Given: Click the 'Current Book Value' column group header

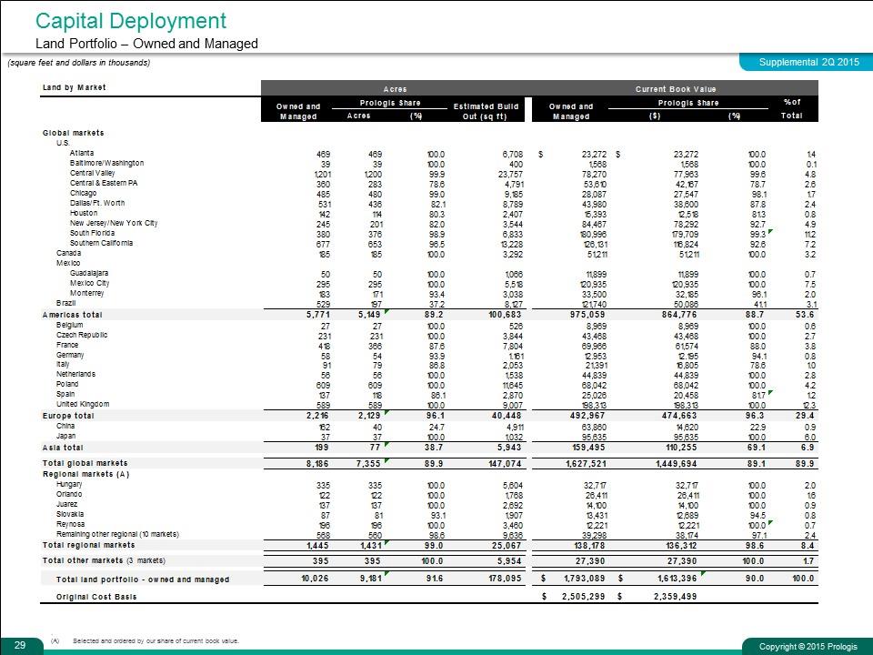Looking at the screenshot, I should (676, 89).
